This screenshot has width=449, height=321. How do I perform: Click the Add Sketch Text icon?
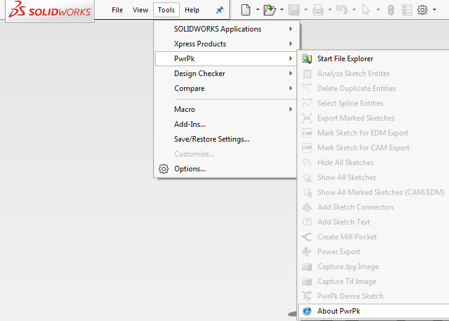pos(307,222)
